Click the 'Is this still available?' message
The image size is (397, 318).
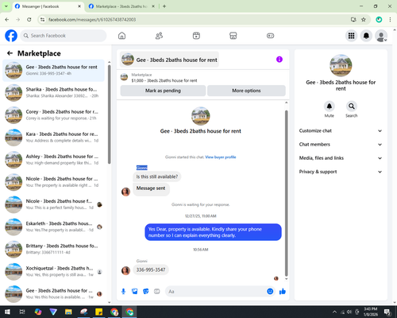(157, 176)
